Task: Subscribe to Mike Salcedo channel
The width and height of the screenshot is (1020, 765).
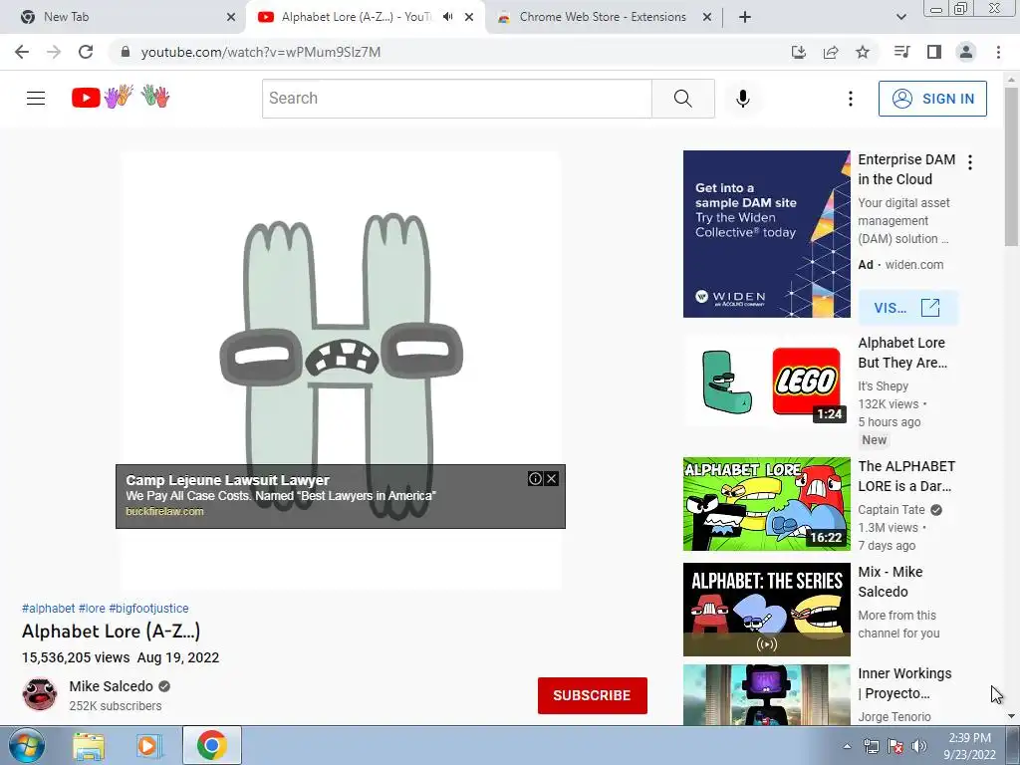Action: (x=592, y=695)
